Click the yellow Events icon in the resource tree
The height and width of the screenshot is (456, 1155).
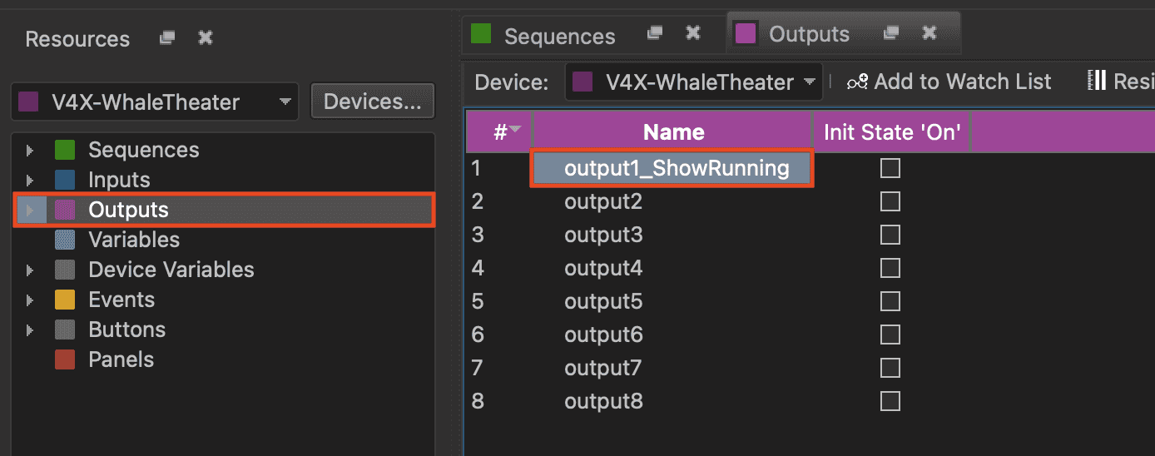tap(65, 300)
